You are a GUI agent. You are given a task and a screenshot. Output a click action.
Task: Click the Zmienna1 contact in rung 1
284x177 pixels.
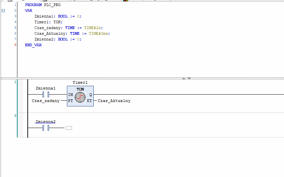tap(46, 94)
